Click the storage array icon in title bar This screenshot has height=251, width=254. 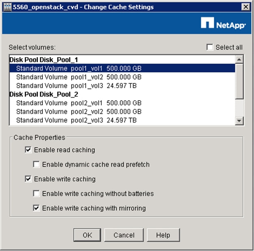coord(7,7)
